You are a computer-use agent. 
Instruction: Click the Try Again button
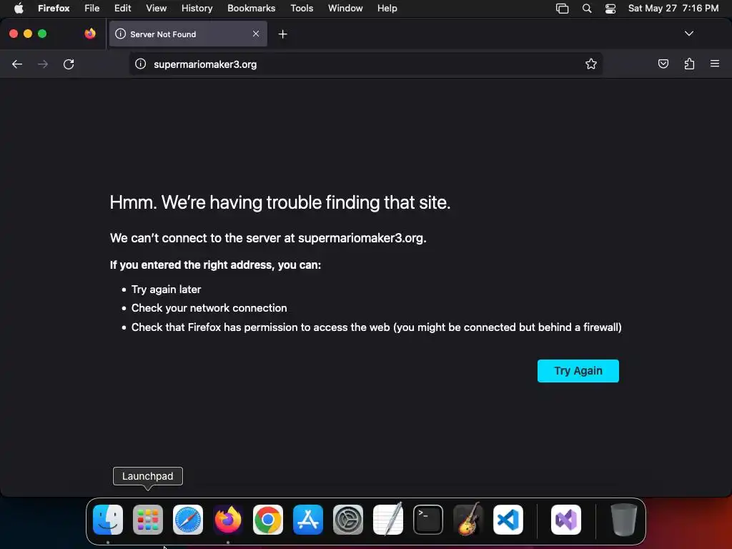[578, 371]
